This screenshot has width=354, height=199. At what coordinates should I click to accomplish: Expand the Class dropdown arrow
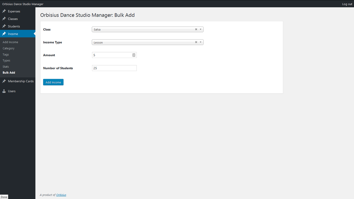coord(201,29)
